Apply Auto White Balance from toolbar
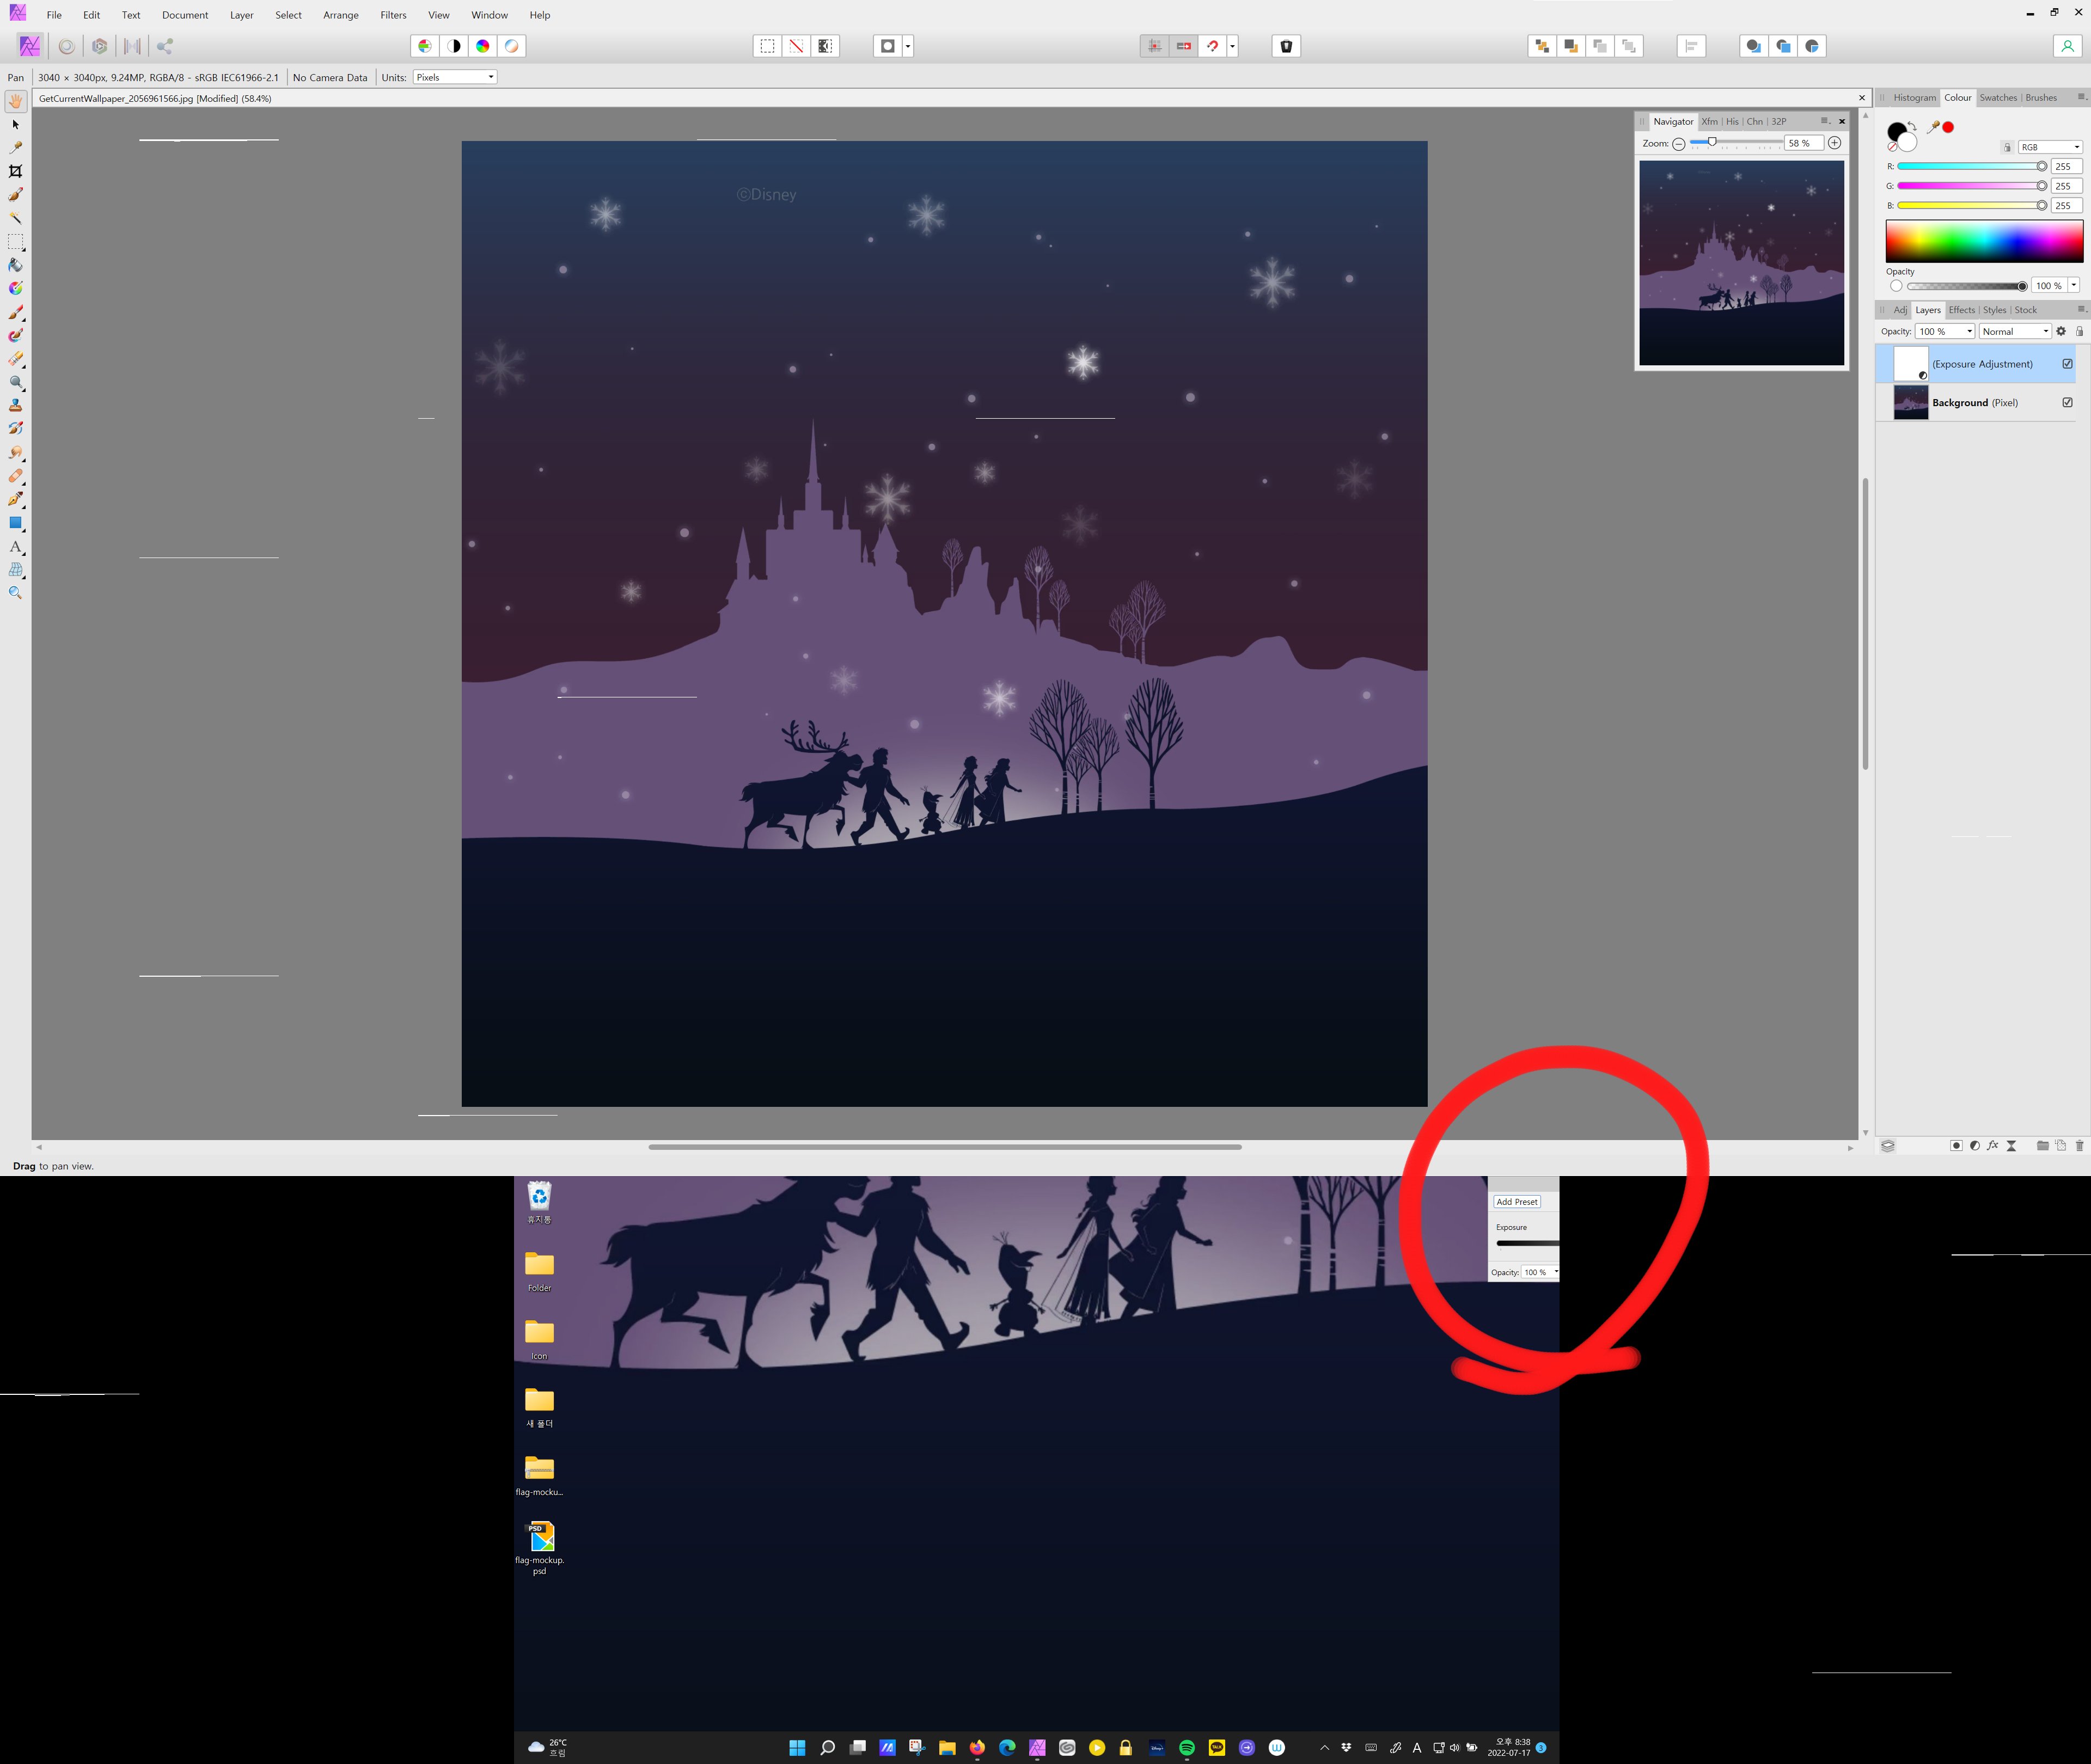2091x1764 pixels. pos(512,46)
